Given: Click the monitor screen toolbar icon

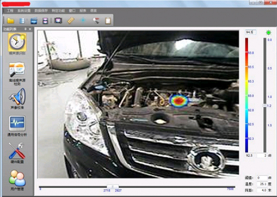Looking at the screenshot, I should coord(58,21).
